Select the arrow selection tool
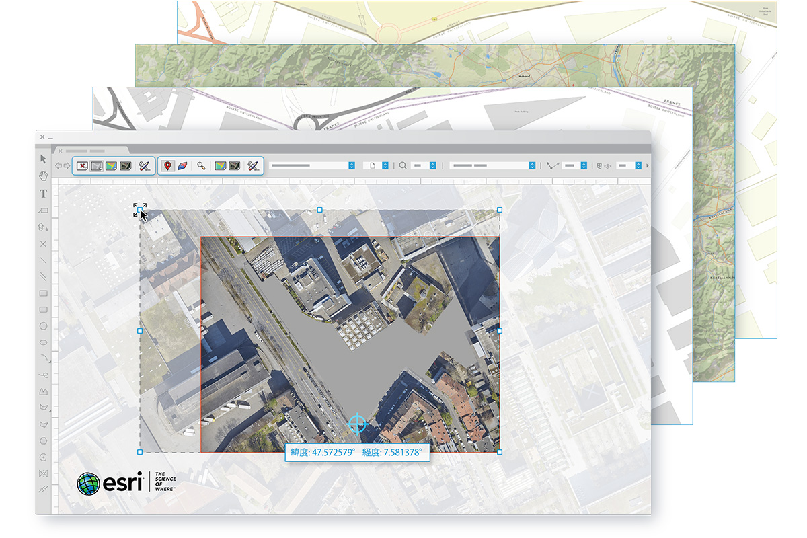 click(44, 159)
